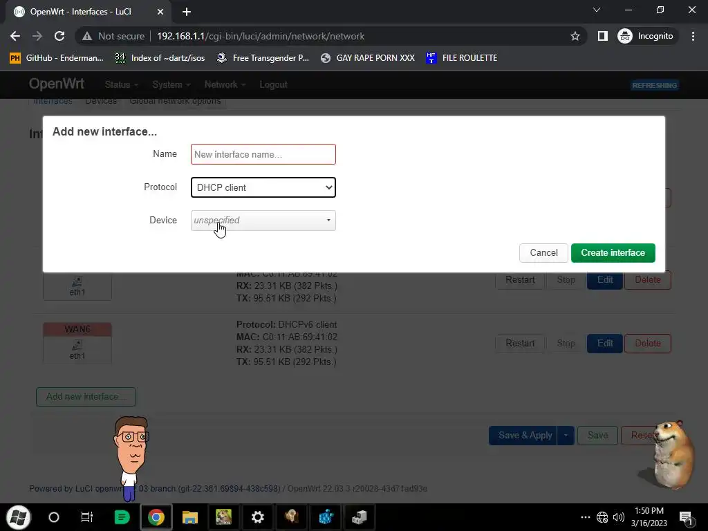This screenshot has width=708, height=531.
Task: Click the Save & Apply button
Action: (x=523, y=436)
